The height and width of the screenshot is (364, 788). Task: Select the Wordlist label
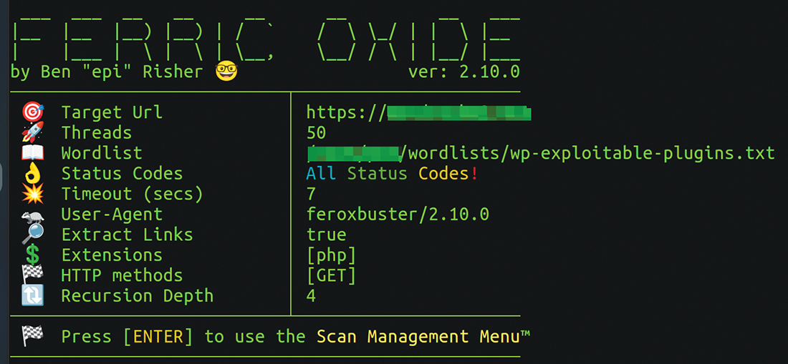(102, 153)
